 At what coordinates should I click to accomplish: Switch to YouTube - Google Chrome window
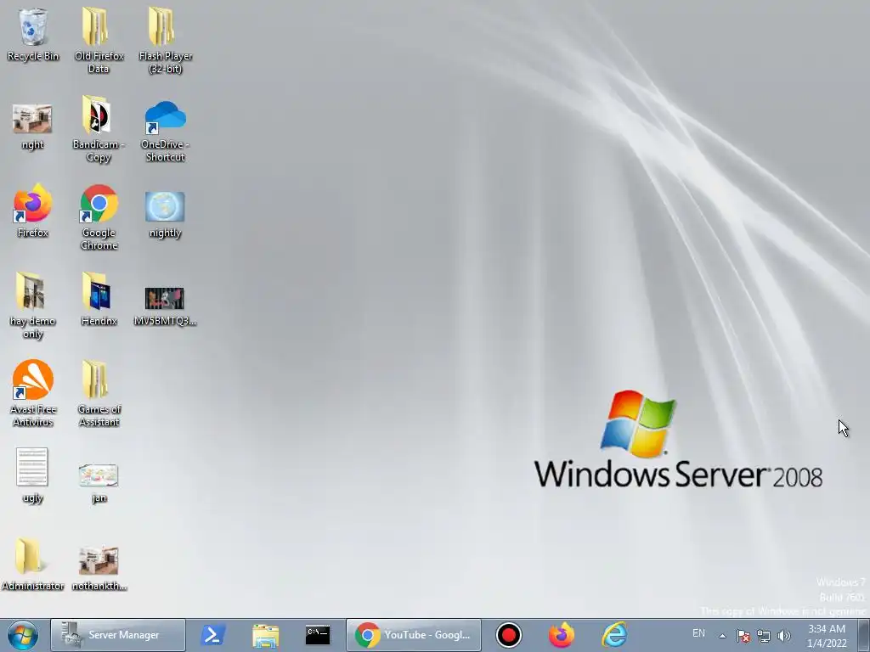coord(414,635)
